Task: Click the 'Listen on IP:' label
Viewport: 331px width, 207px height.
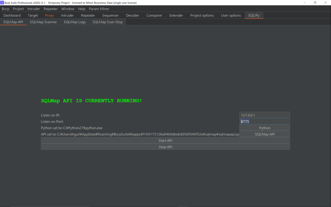Action: [x=50, y=115]
